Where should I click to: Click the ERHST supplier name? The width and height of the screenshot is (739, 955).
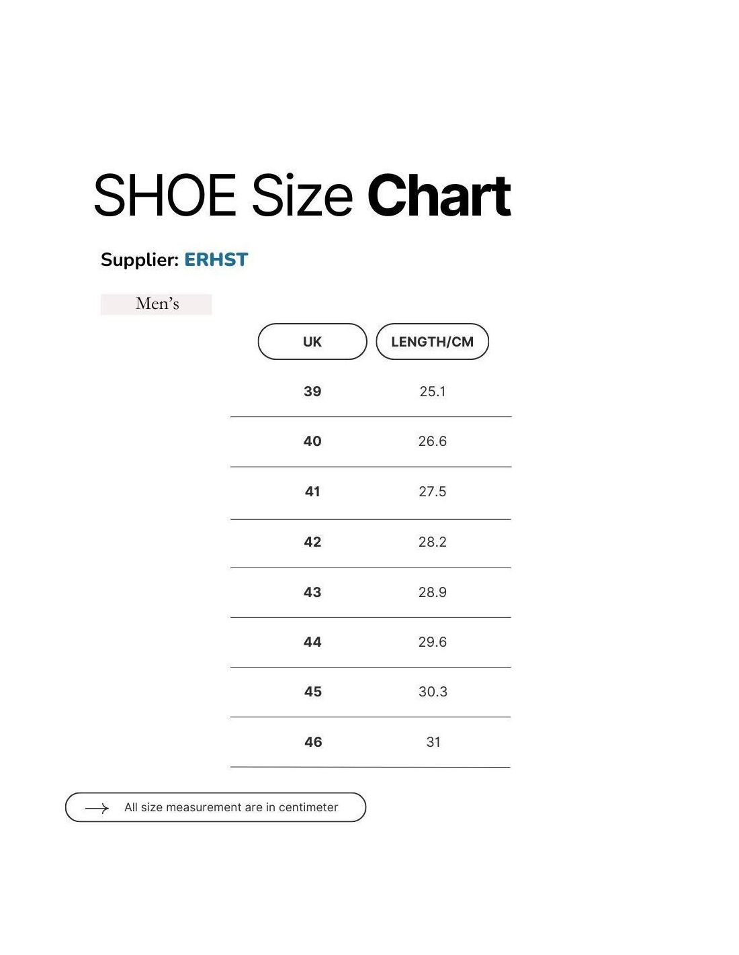click(216, 260)
